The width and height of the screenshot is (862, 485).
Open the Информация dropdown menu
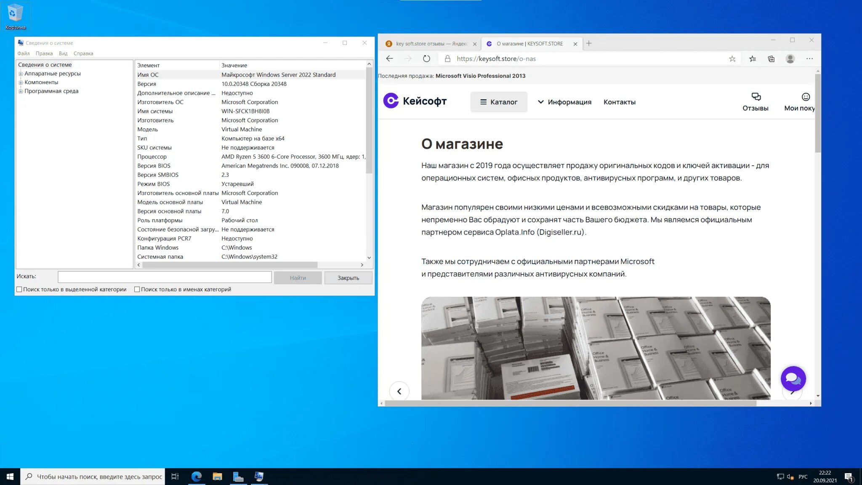(564, 102)
